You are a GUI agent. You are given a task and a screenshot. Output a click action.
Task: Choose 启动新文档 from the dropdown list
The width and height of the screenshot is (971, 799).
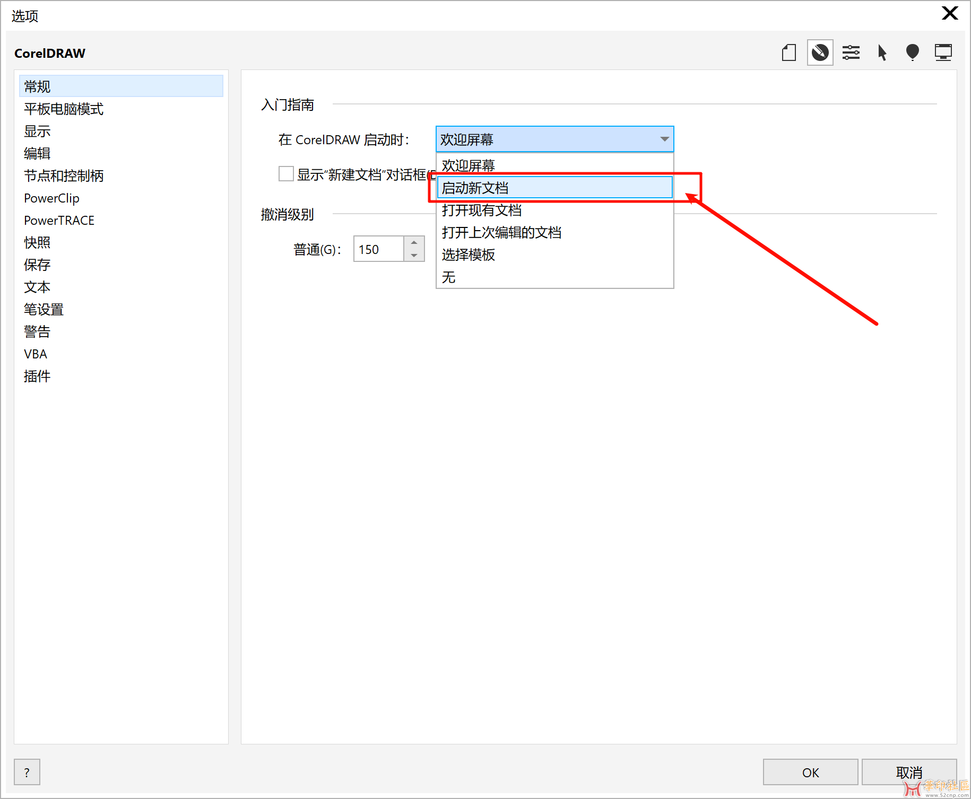click(x=554, y=188)
